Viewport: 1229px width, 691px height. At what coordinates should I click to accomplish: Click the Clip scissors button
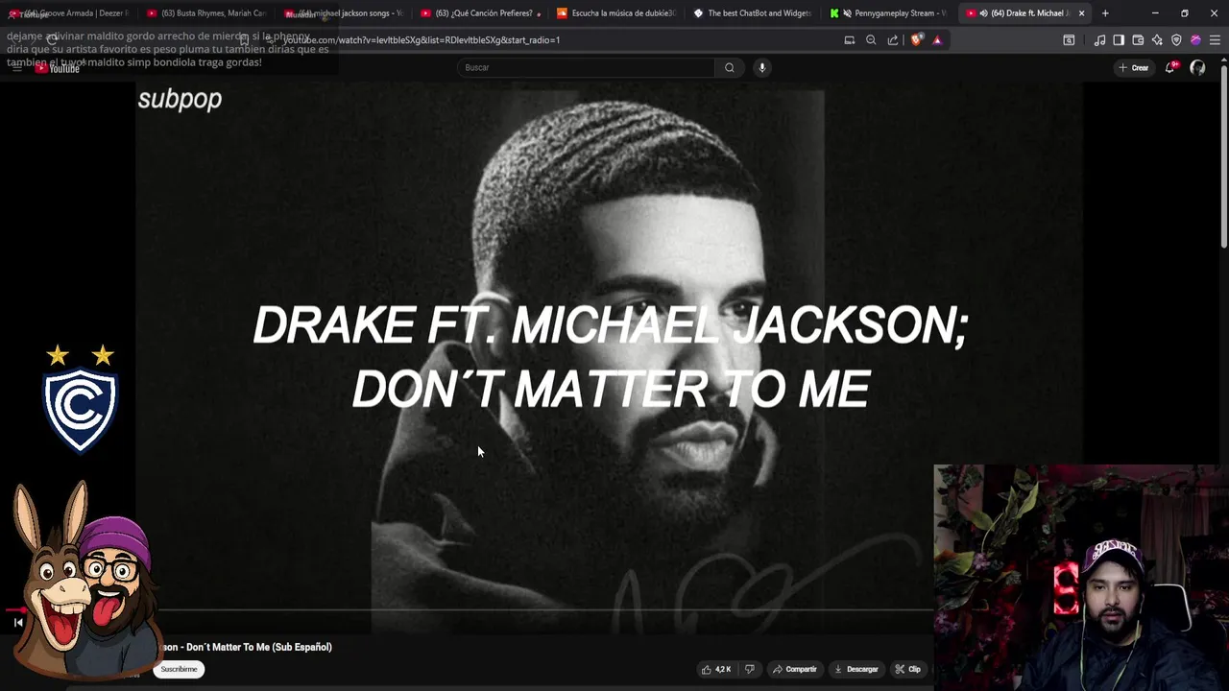point(907,669)
